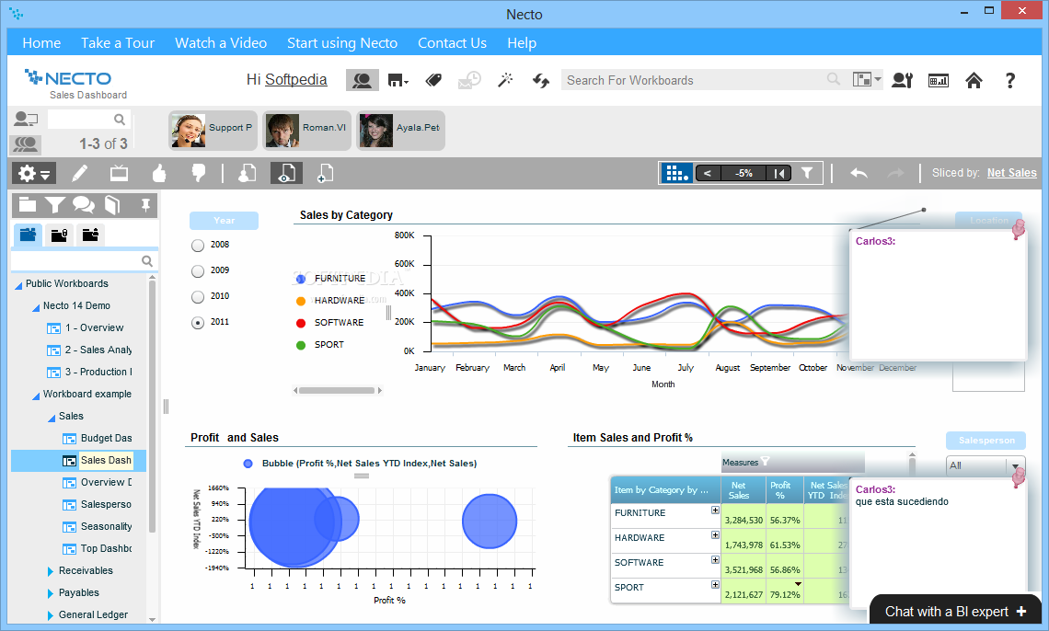
Task: Click the users icon beside Hi Softpedia
Action: pos(362,80)
